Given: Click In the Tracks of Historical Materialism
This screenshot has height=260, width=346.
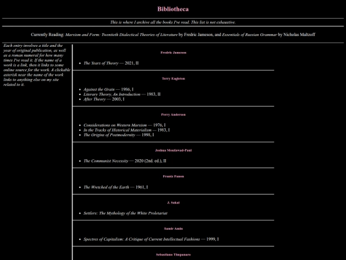Looking at the screenshot, I should pyautogui.click(x=126, y=130).
